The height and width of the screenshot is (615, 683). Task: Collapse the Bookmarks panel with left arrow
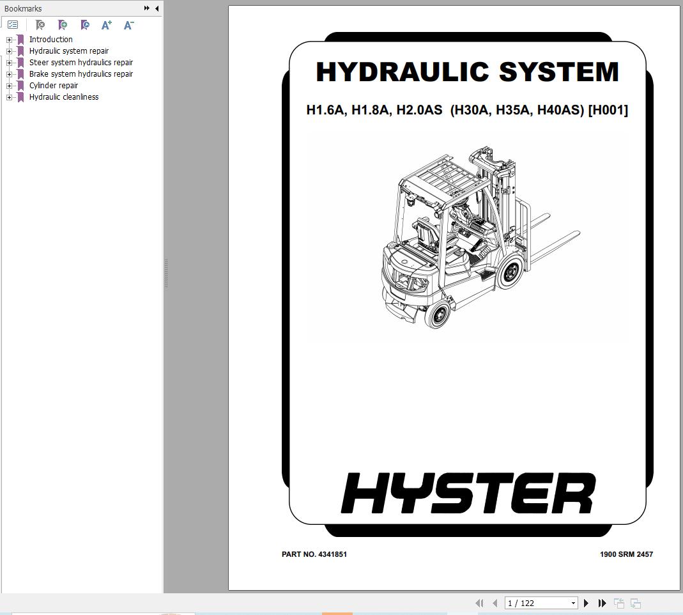pyautogui.click(x=157, y=8)
